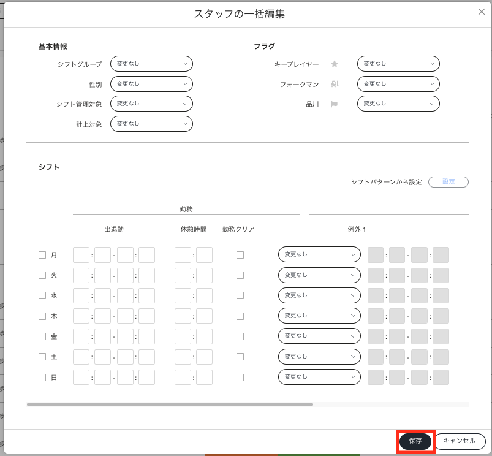Tick 勤務クリア checkbox for 水 row

240,295
